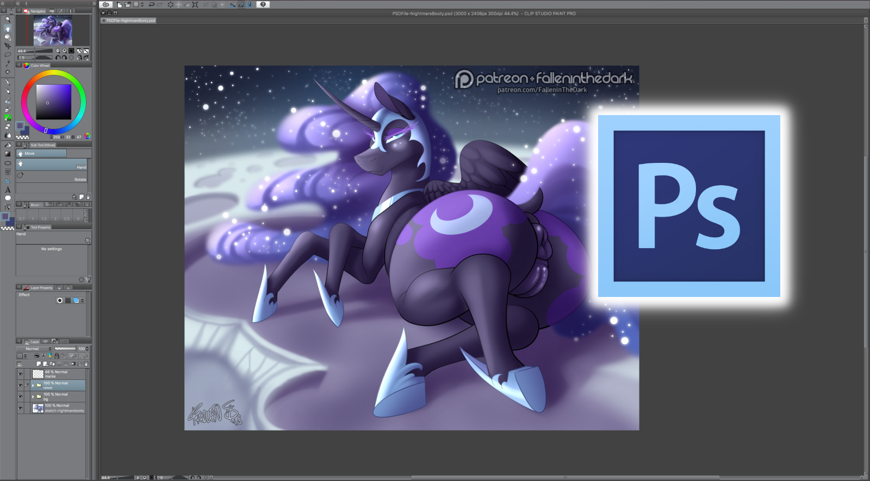Select the Hand move tool in tool palette
870x481 pixels.
[x=8, y=28]
